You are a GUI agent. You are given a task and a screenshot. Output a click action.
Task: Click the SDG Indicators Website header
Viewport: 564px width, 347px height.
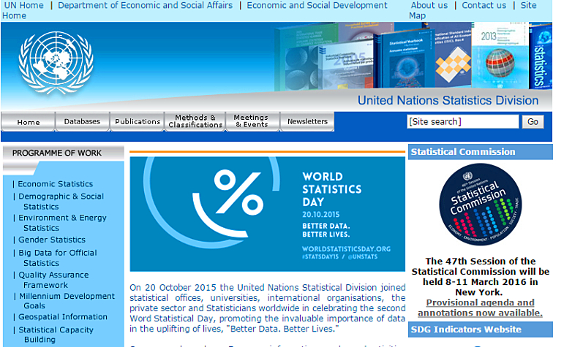tap(480, 329)
